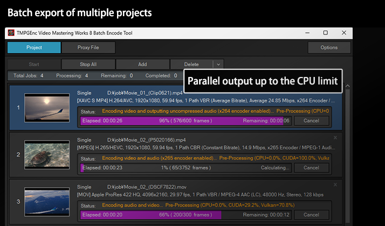Click the Delete button

click(191, 65)
